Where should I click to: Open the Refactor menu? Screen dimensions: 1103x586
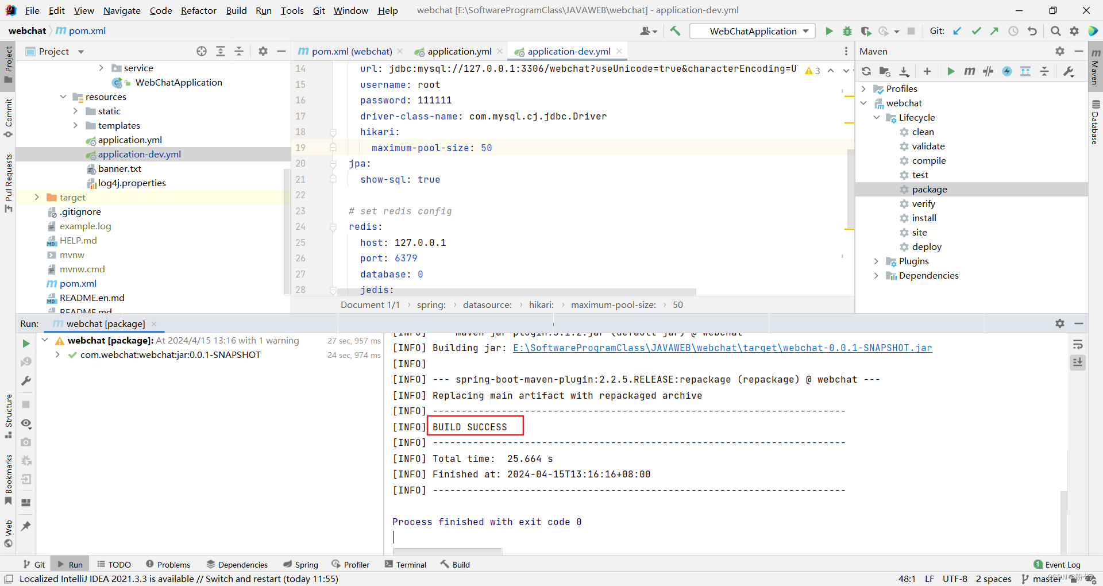pos(198,10)
